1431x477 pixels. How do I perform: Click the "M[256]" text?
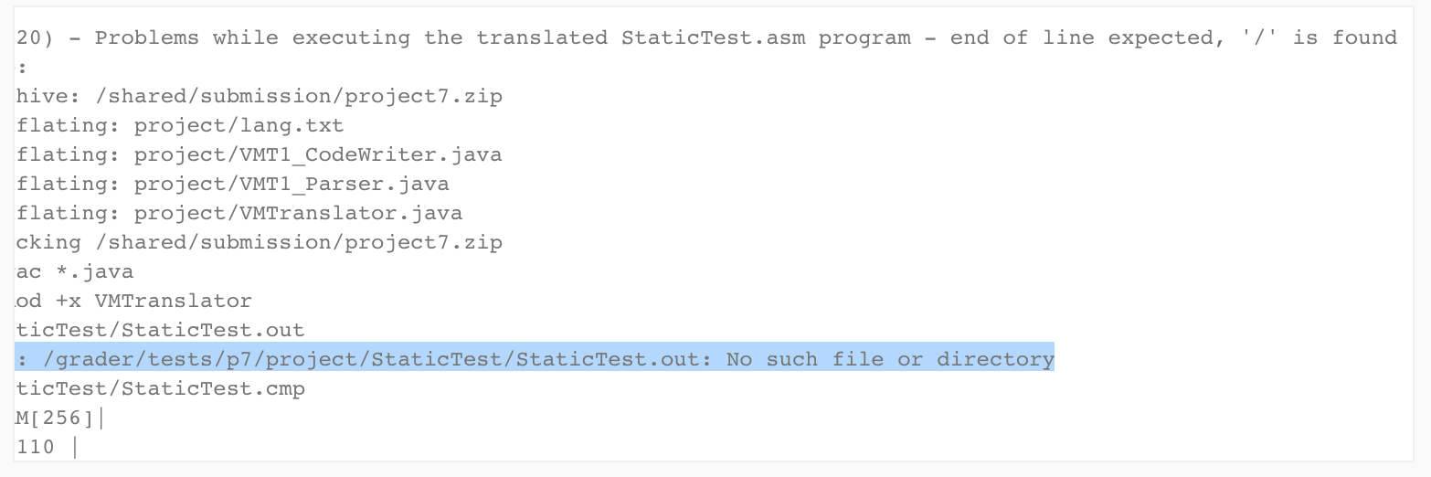[x=55, y=418]
